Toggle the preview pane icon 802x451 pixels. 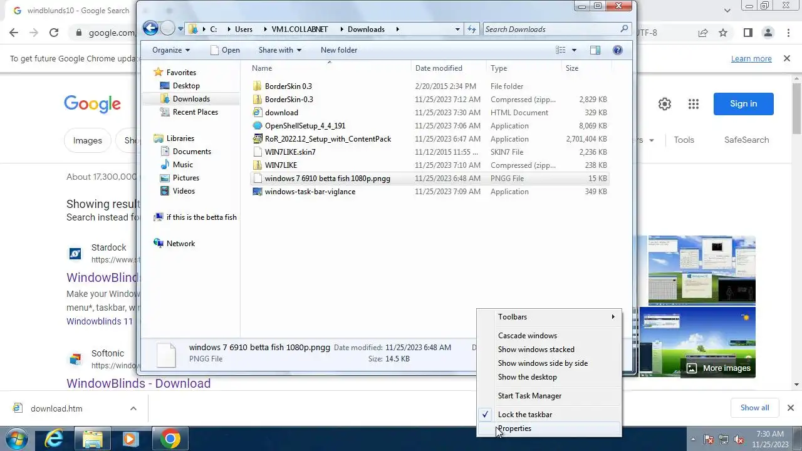tap(595, 50)
